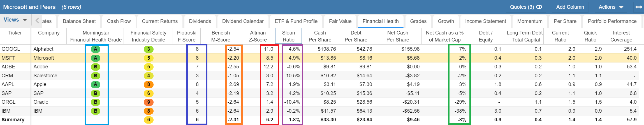Sort by Debt / Equity header
The width and height of the screenshot is (644, 125).
pos(486,36)
